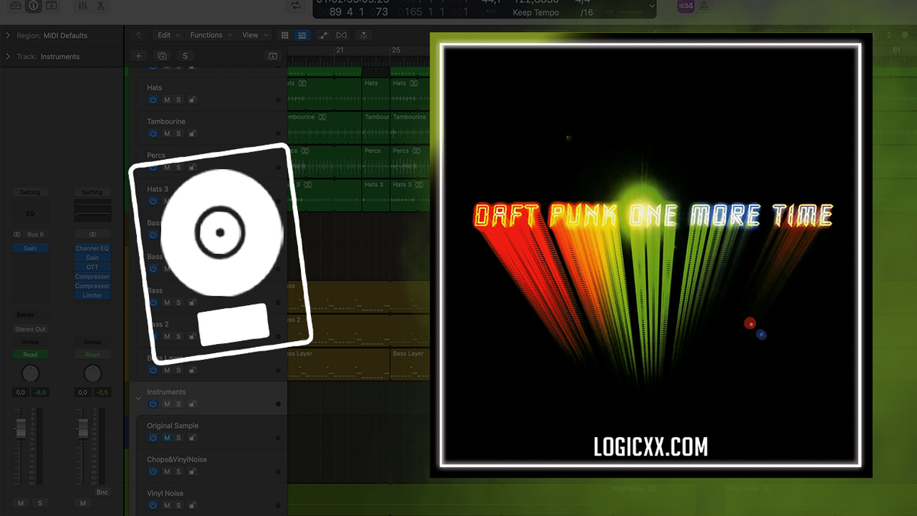
Task: Select the step grid view icon
Action: click(284, 35)
